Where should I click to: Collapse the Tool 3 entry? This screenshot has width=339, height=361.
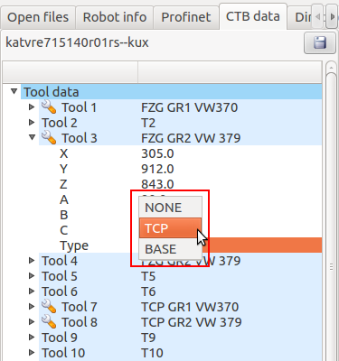32,137
